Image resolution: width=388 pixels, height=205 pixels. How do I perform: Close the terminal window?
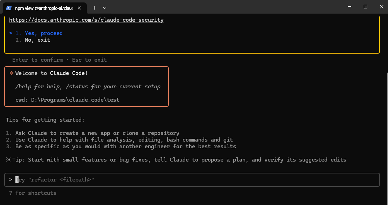click(381, 7)
